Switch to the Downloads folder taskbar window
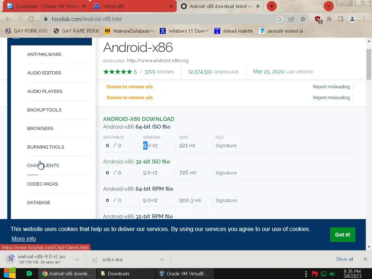 point(126,274)
